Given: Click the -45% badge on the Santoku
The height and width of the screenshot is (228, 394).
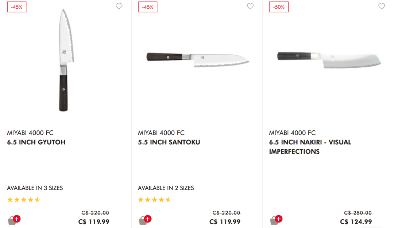Looking at the screenshot, I should [x=148, y=7].
